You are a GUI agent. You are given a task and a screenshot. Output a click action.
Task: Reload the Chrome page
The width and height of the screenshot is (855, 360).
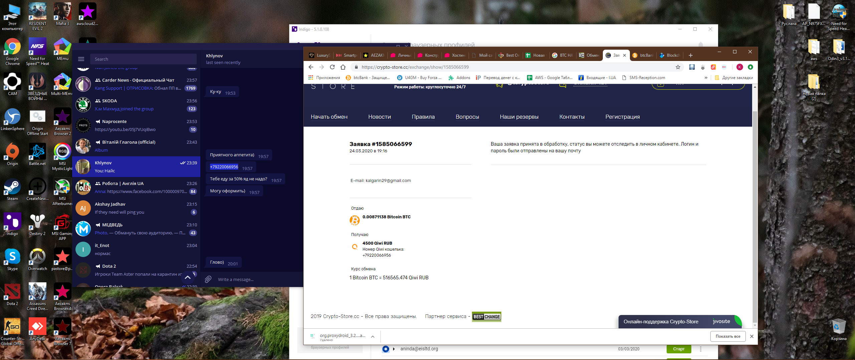coord(332,67)
